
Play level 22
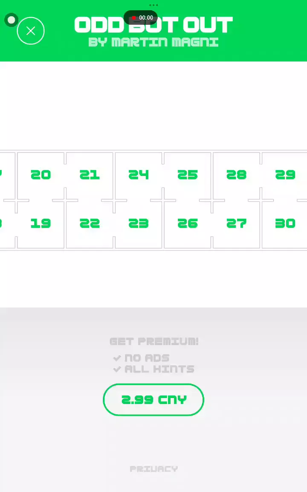pyautogui.click(x=90, y=223)
